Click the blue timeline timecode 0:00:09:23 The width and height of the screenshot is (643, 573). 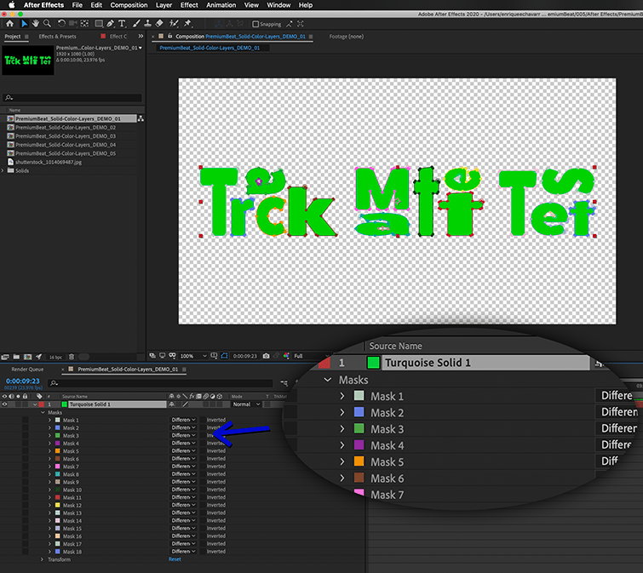pos(23,381)
